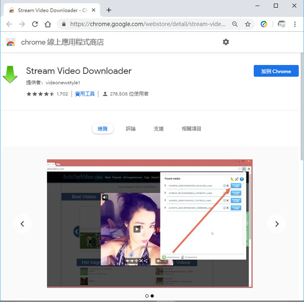Click the browser Forward arrow
Image resolution: width=304 pixels, height=302 pixels.
coord(22,24)
